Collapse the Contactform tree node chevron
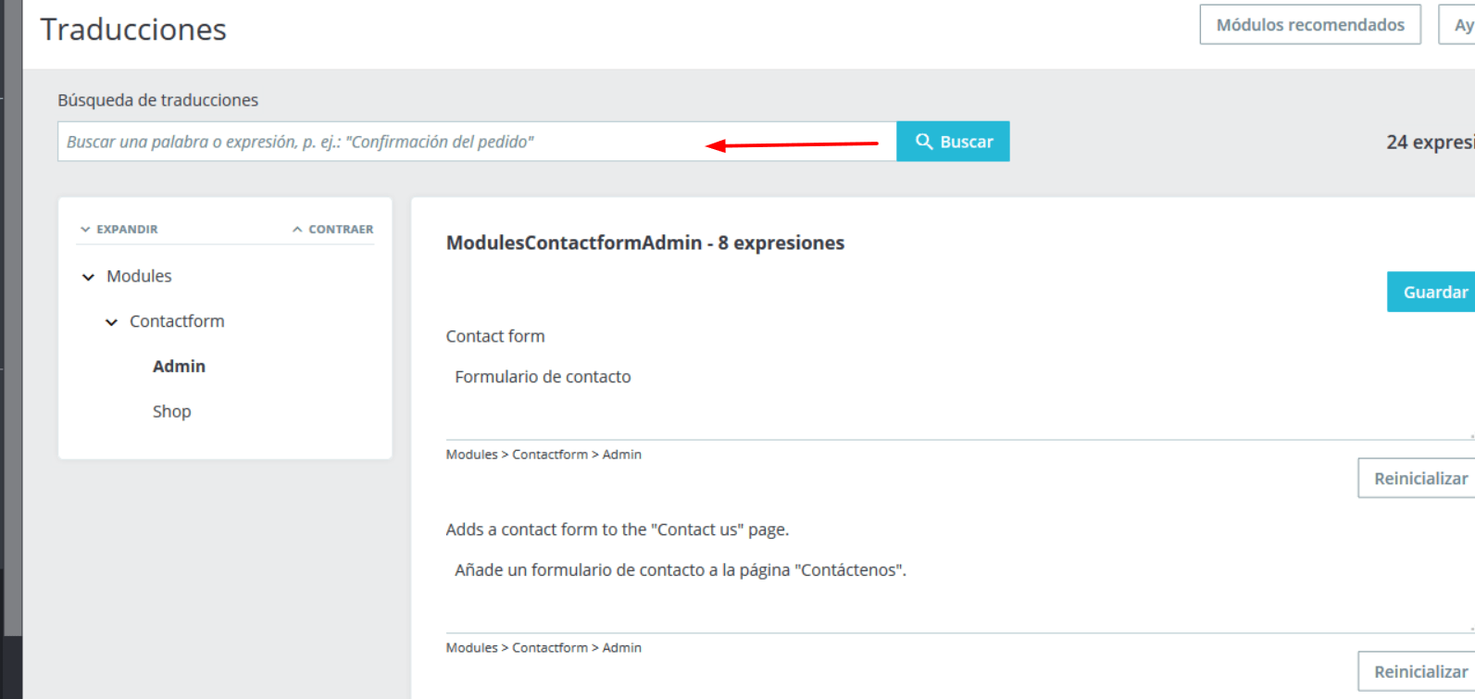1475x699 pixels. tap(111, 322)
